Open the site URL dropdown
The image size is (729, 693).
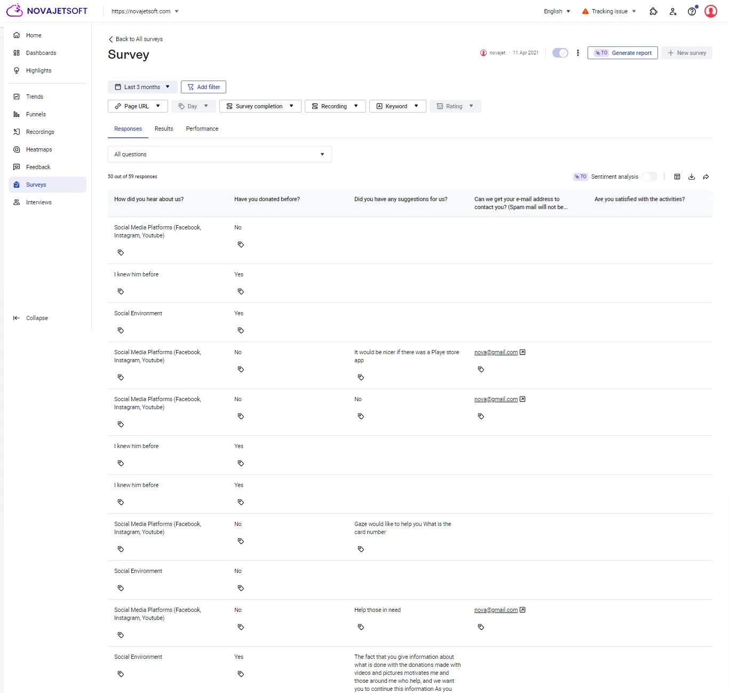(145, 11)
